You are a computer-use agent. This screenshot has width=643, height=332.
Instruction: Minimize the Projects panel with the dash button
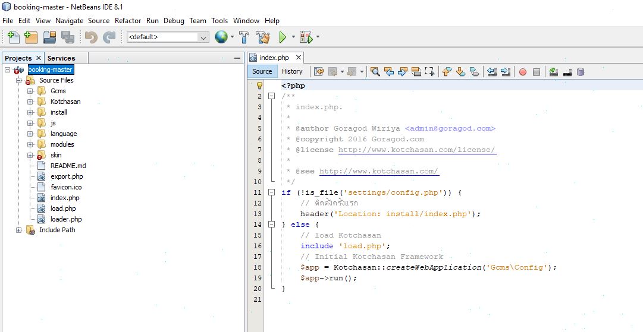point(237,59)
